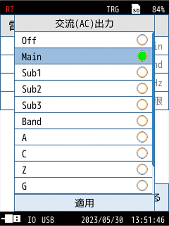
Task: Click the connector icon in bottom bar
Action: click(11, 219)
